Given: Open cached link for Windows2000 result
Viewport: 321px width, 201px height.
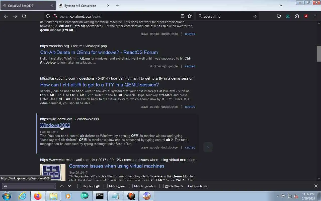Looking at the screenshot, I should (190, 147).
